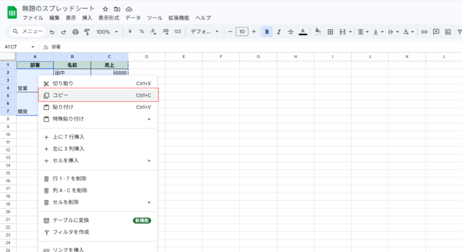Toggle italic formatting
The image size is (462, 252).
tap(279, 32)
